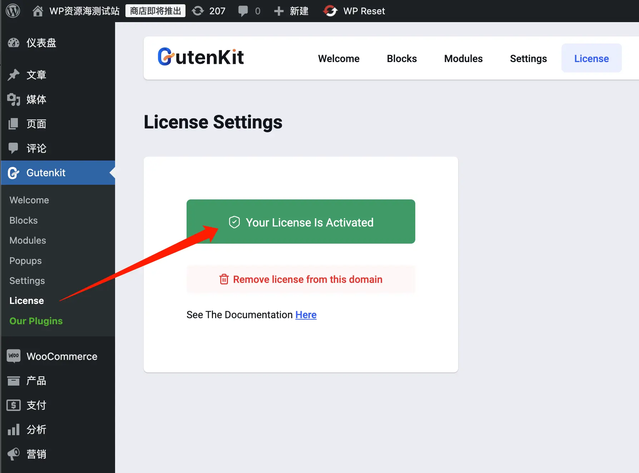Click the plus icon next to 新建

point(279,11)
